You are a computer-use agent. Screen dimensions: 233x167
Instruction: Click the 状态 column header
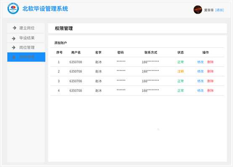point(180,52)
